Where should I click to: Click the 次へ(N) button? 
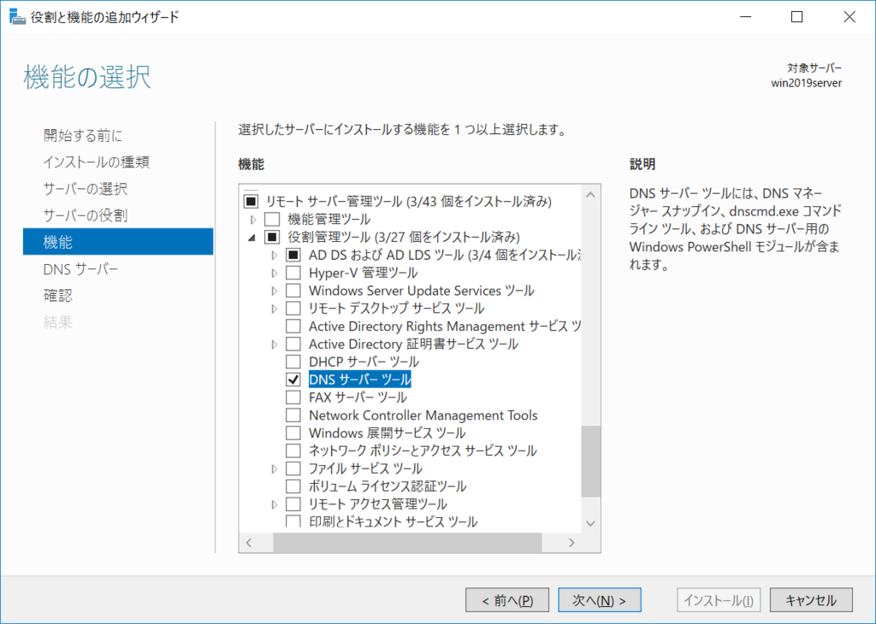[600, 600]
